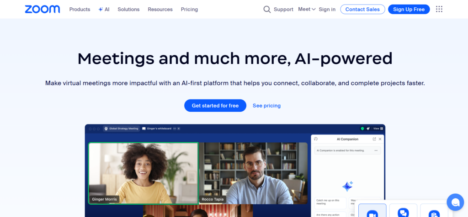
Task: Open the search magnifier icon
Action: 267,9
